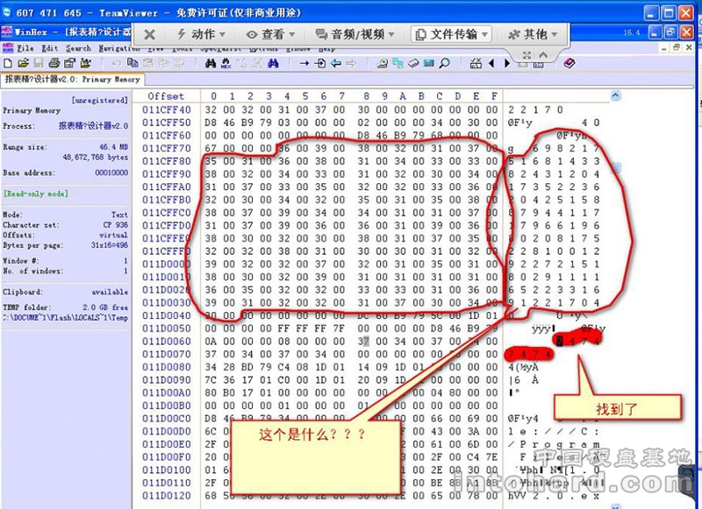Click the Offset column header
Viewport: 702px width, 509px height.
pos(166,95)
